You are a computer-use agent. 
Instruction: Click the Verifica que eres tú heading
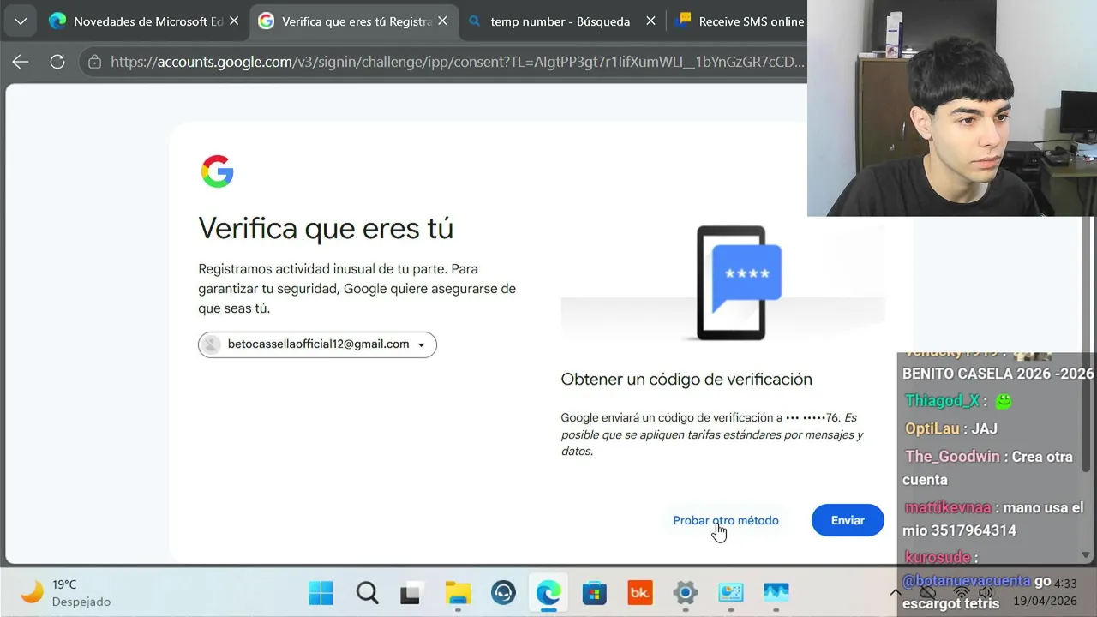pos(326,229)
